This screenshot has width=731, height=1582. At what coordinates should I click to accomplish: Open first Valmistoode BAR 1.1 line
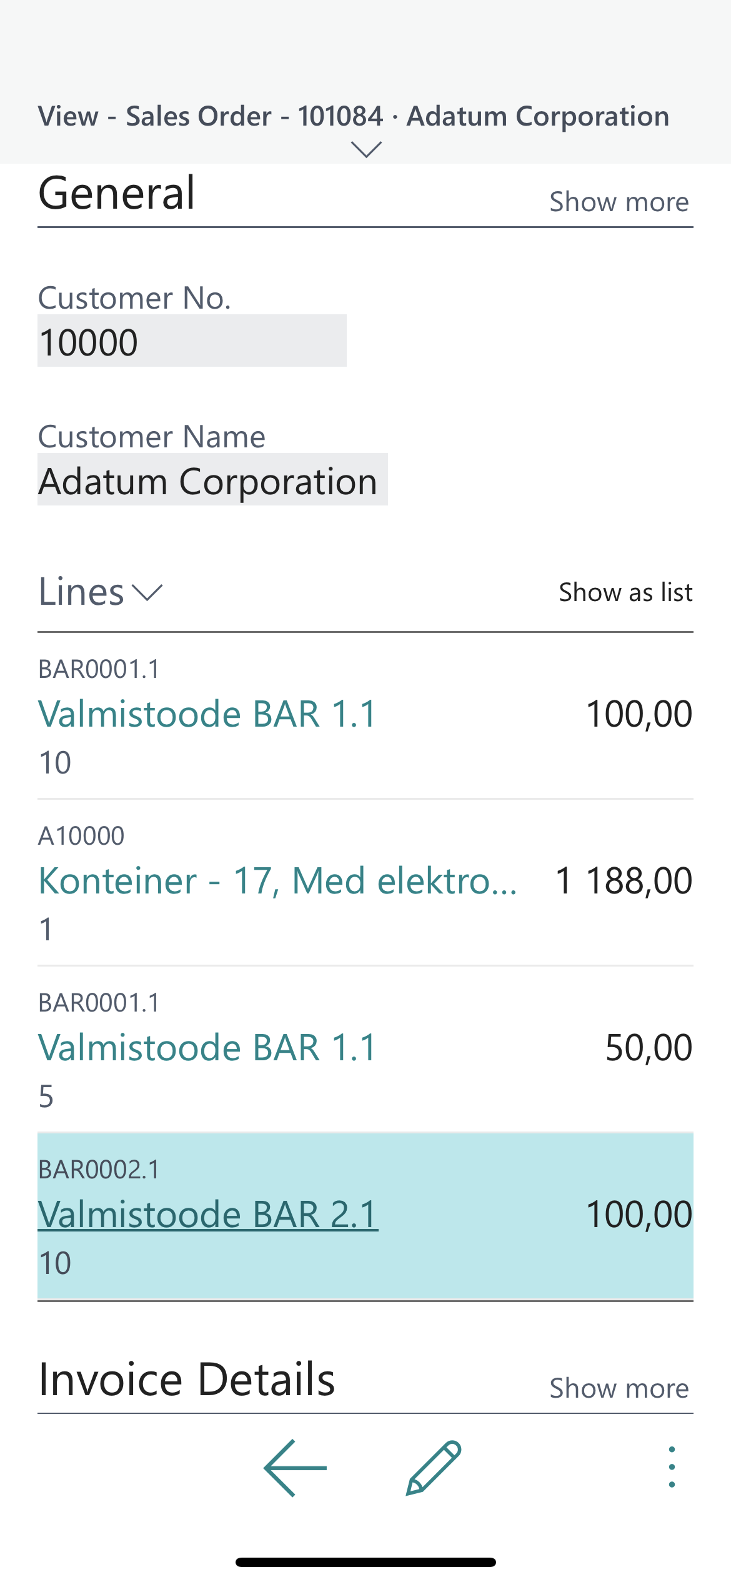208,714
